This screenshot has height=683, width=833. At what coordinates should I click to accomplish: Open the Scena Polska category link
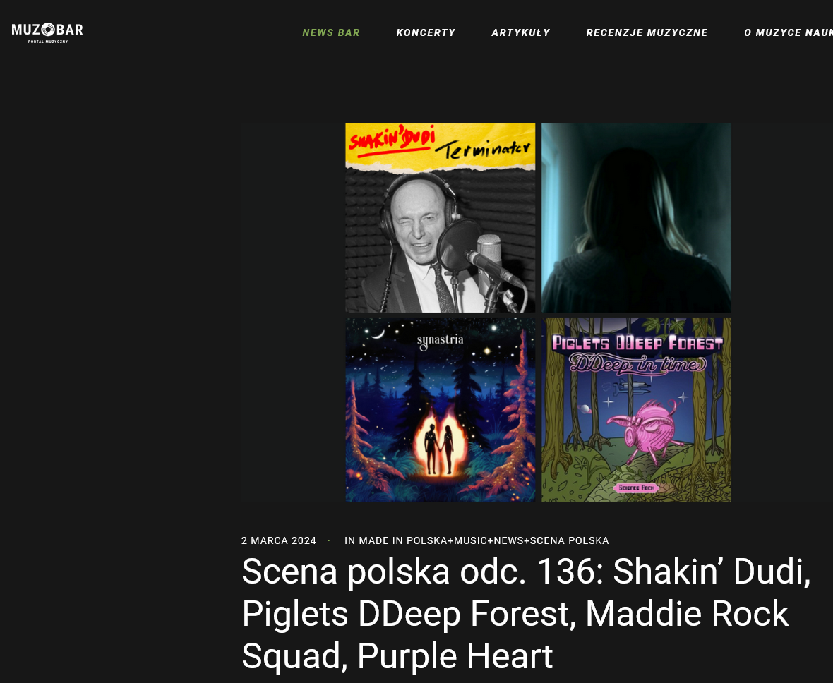point(570,540)
